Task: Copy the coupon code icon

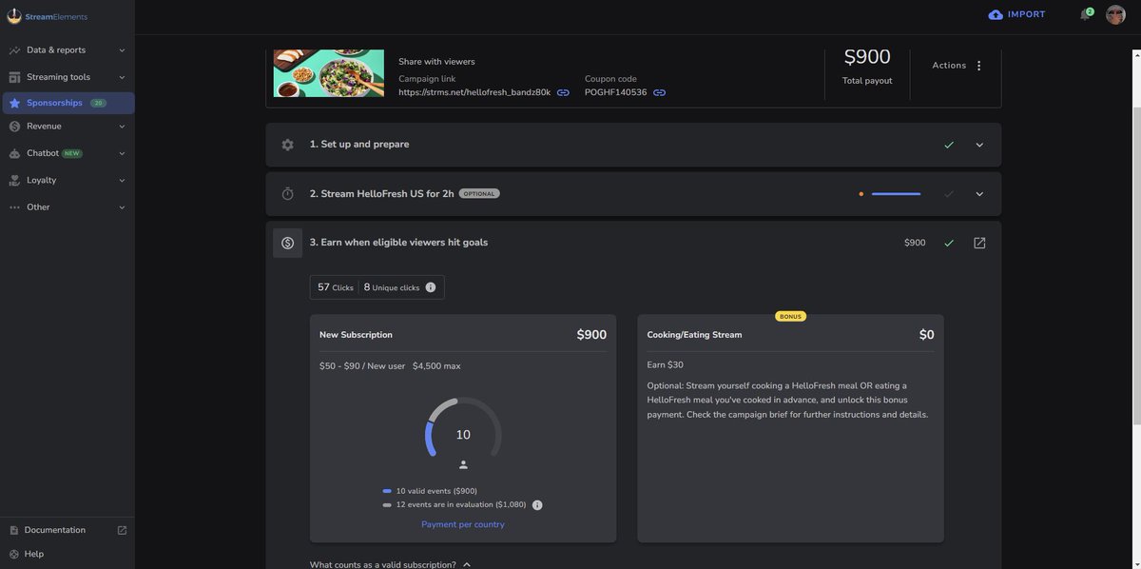Action: pyautogui.click(x=659, y=92)
